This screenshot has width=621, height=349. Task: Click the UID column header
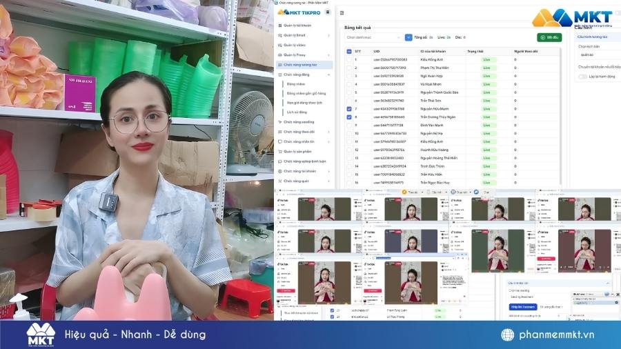(x=376, y=52)
